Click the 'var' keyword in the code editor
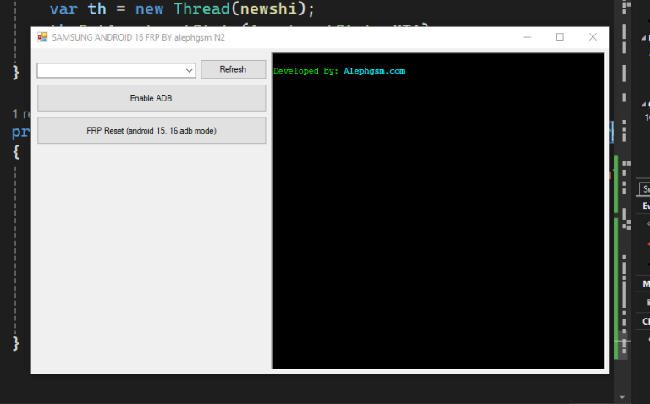Image resolution: width=650 pixels, height=404 pixels. click(63, 9)
